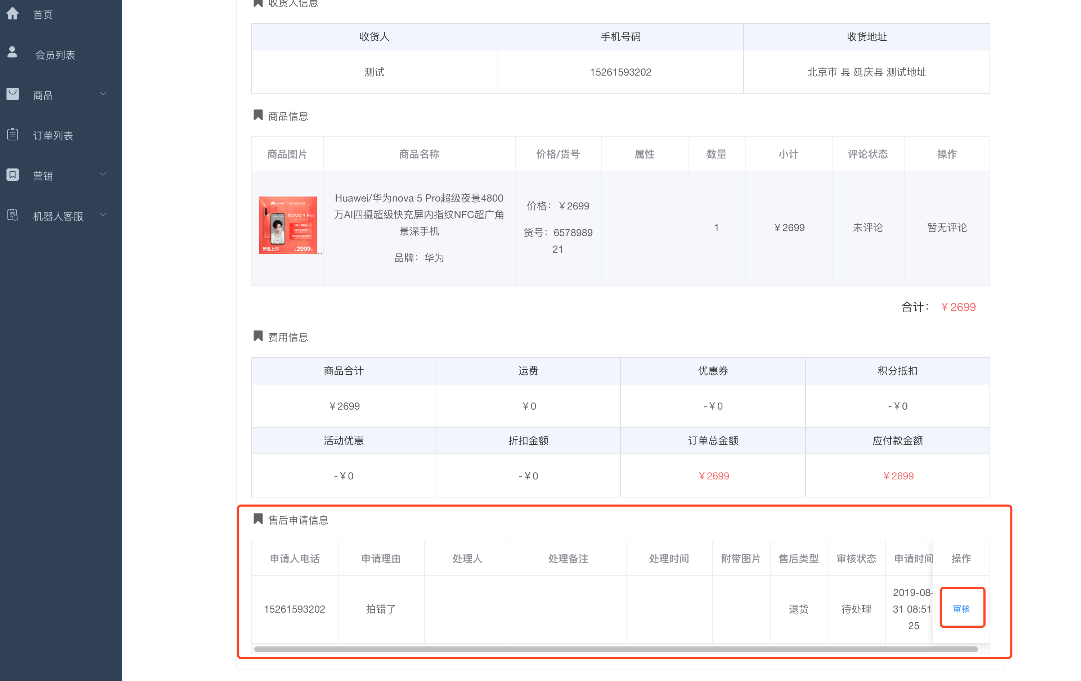The height and width of the screenshot is (681, 1081).
Task: Click bookmark icon beside 售后申请信息 heading
Action: pyautogui.click(x=258, y=519)
